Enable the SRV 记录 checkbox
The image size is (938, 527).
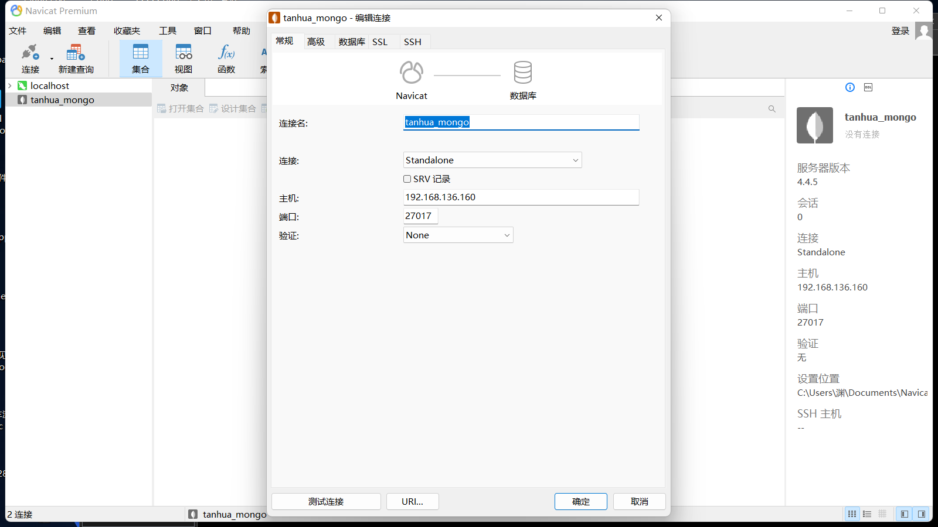(x=407, y=179)
